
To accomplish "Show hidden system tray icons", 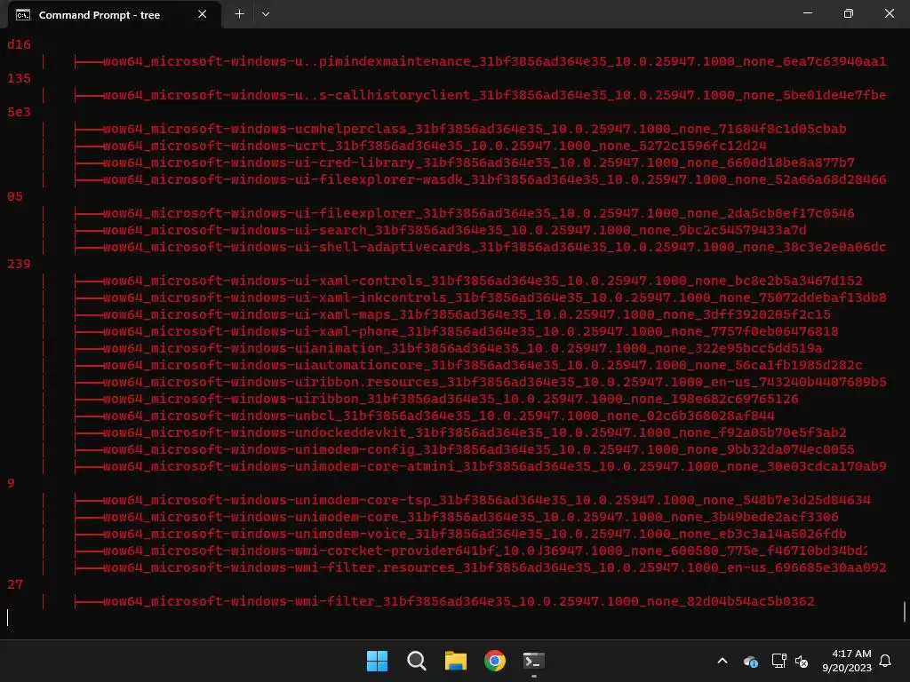I will (x=722, y=661).
